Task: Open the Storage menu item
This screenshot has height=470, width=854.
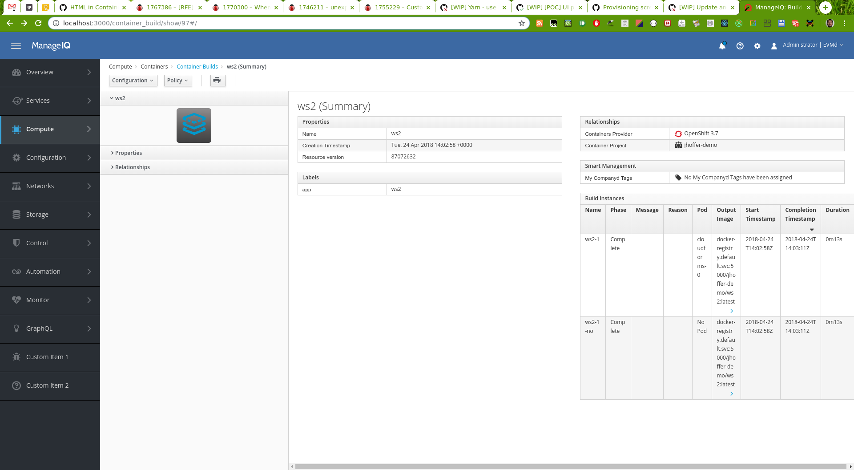Action: (x=50, y=215)
